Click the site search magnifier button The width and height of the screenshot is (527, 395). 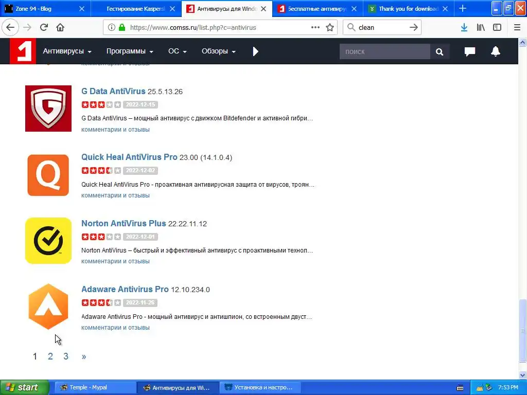440,52
